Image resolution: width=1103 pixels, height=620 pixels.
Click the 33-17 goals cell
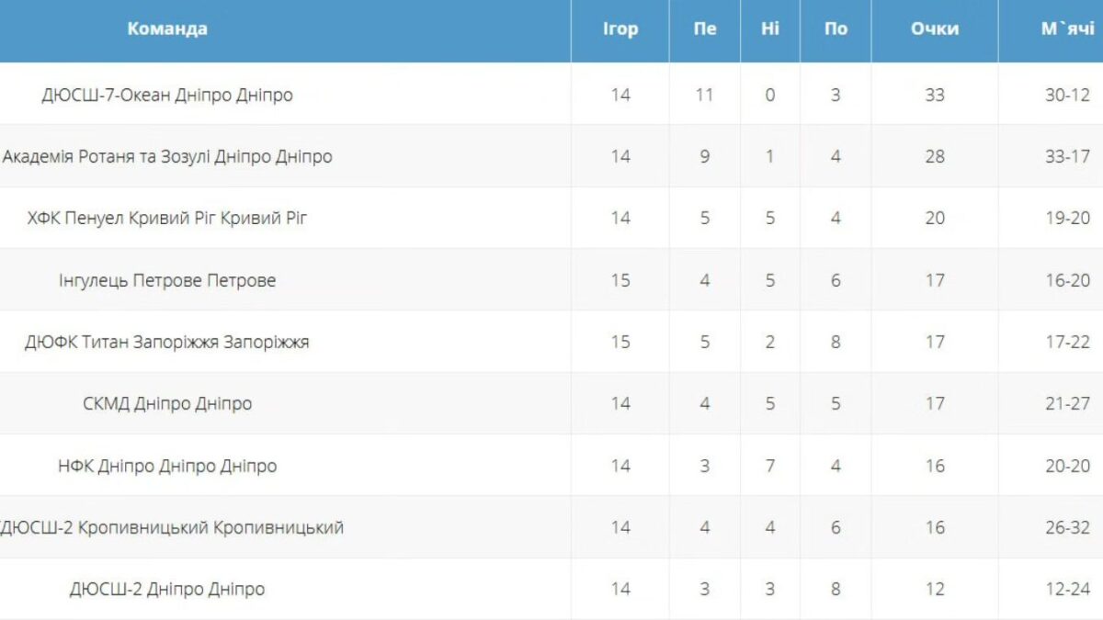pyautogui.click(x=1067, y=156)
